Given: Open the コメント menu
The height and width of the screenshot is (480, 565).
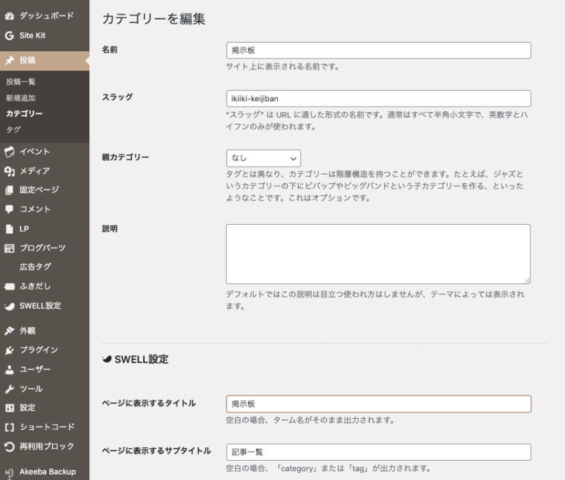Looking at the screenshot, I should [x=45, y=209].
